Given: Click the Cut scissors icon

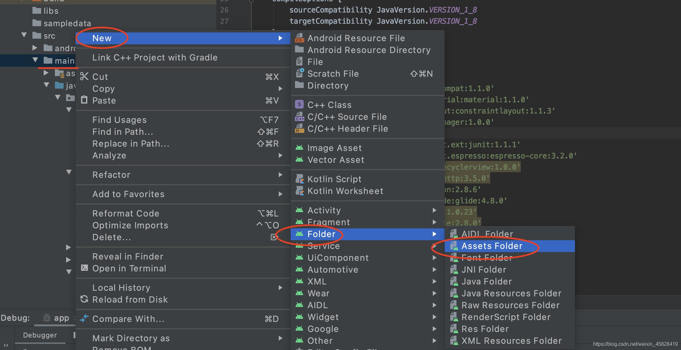Looking at the screenshot, I should click(x=84, y=76).
